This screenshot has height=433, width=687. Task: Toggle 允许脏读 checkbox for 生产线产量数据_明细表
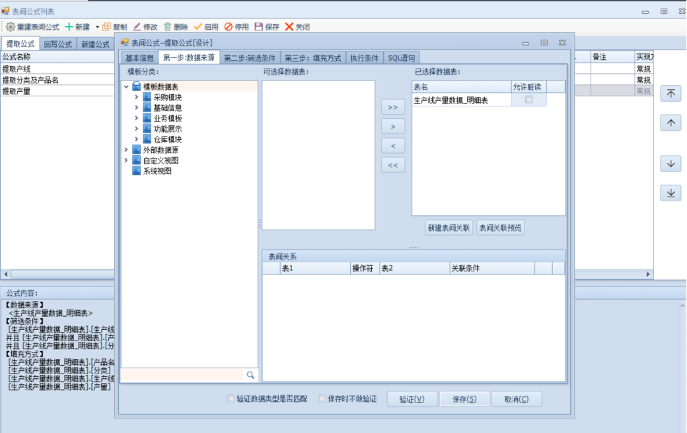(528, 100)
